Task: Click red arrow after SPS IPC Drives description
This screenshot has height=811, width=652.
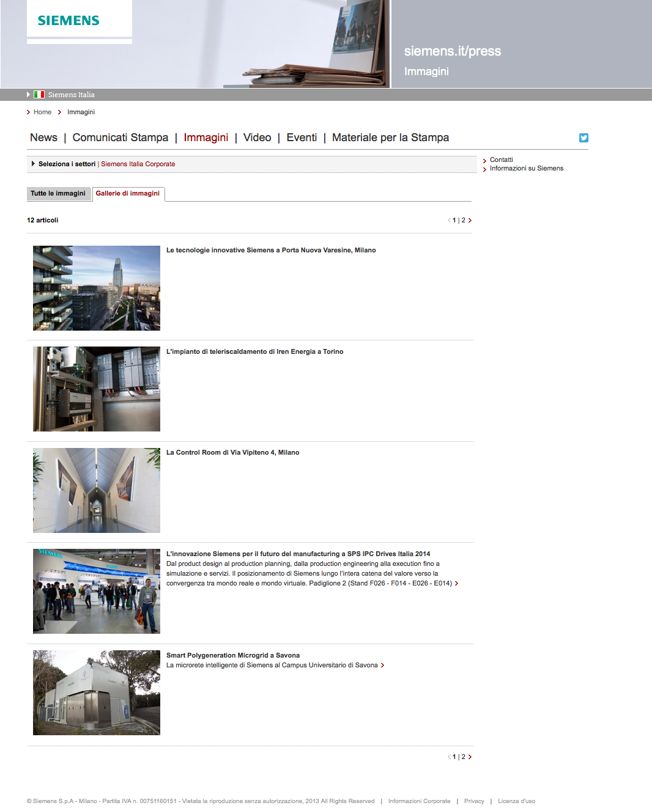Action: point(456,584)
